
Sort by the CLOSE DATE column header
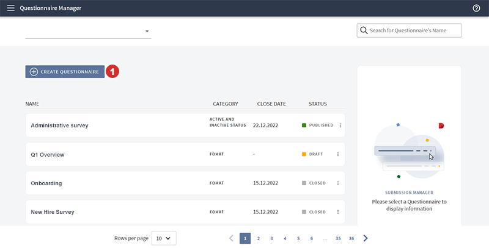tap(271, 104)
